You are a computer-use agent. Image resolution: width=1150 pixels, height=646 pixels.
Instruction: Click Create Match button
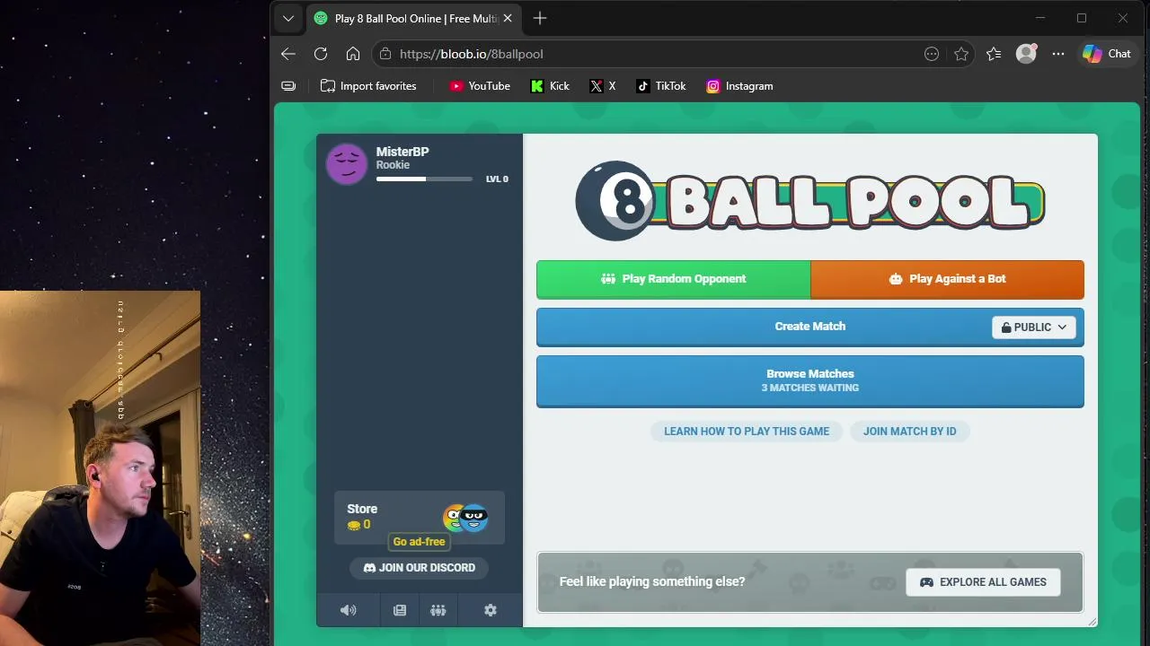[x=764, y=327]
